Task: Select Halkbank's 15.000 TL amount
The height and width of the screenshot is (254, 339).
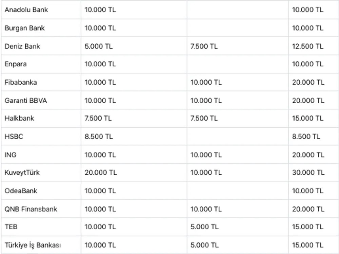Action: 308,118
